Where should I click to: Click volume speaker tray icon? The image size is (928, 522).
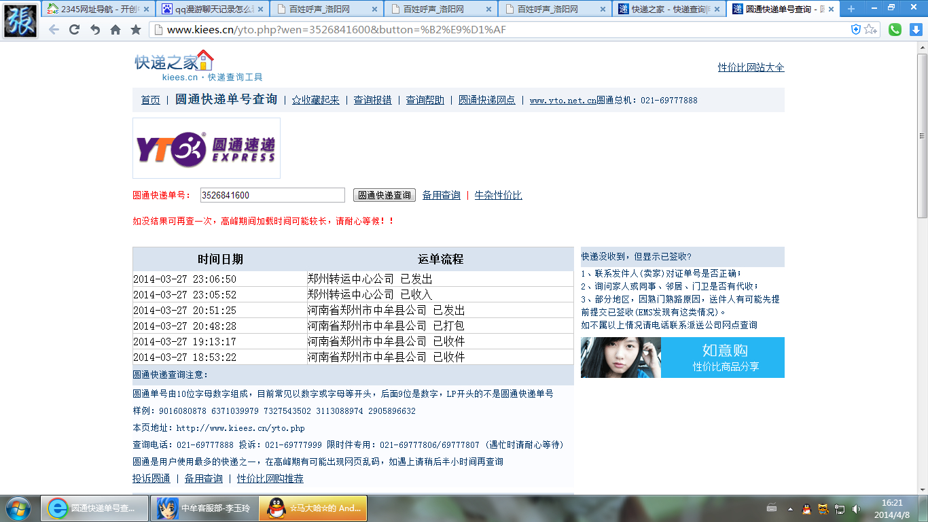857,508
